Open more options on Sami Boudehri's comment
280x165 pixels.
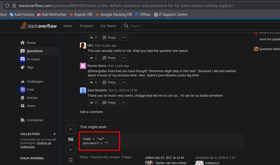click(124, 103)
